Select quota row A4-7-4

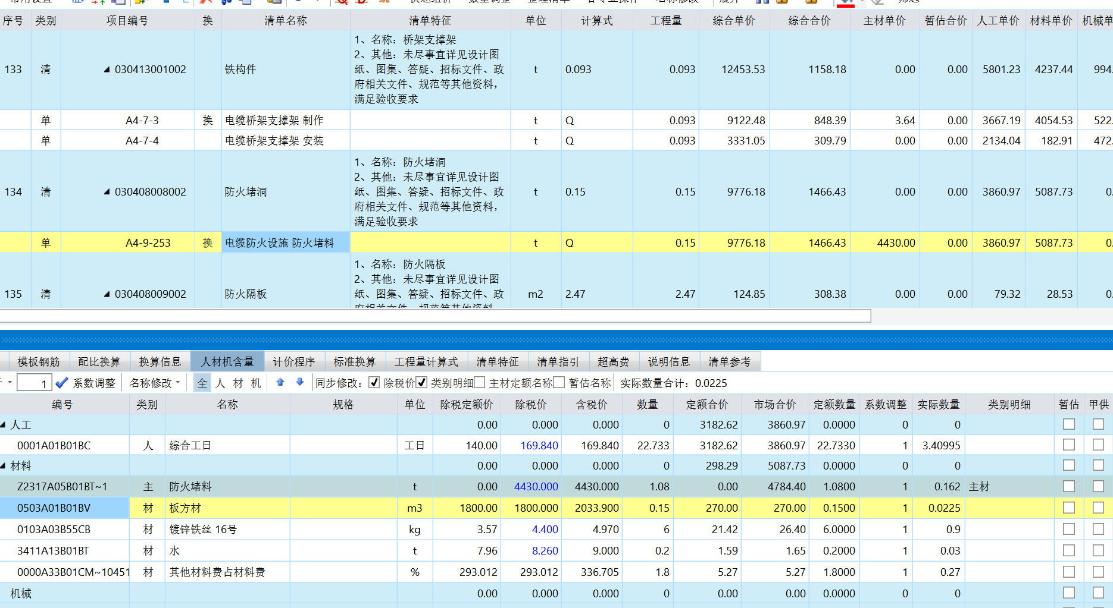point(142,141)
